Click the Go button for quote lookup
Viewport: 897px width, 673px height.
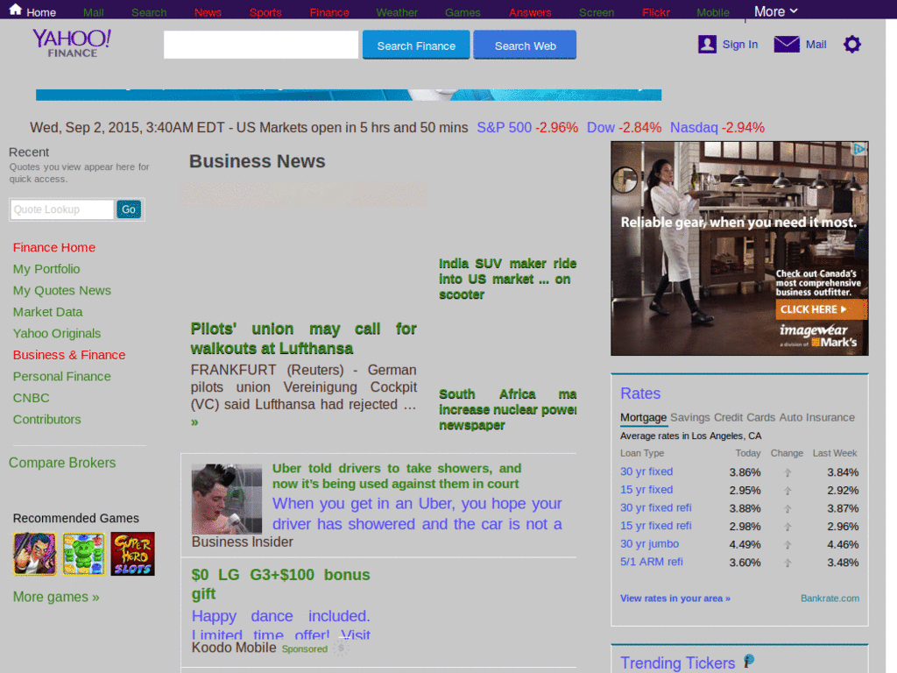pyautogui.click(x=129, y=209)
